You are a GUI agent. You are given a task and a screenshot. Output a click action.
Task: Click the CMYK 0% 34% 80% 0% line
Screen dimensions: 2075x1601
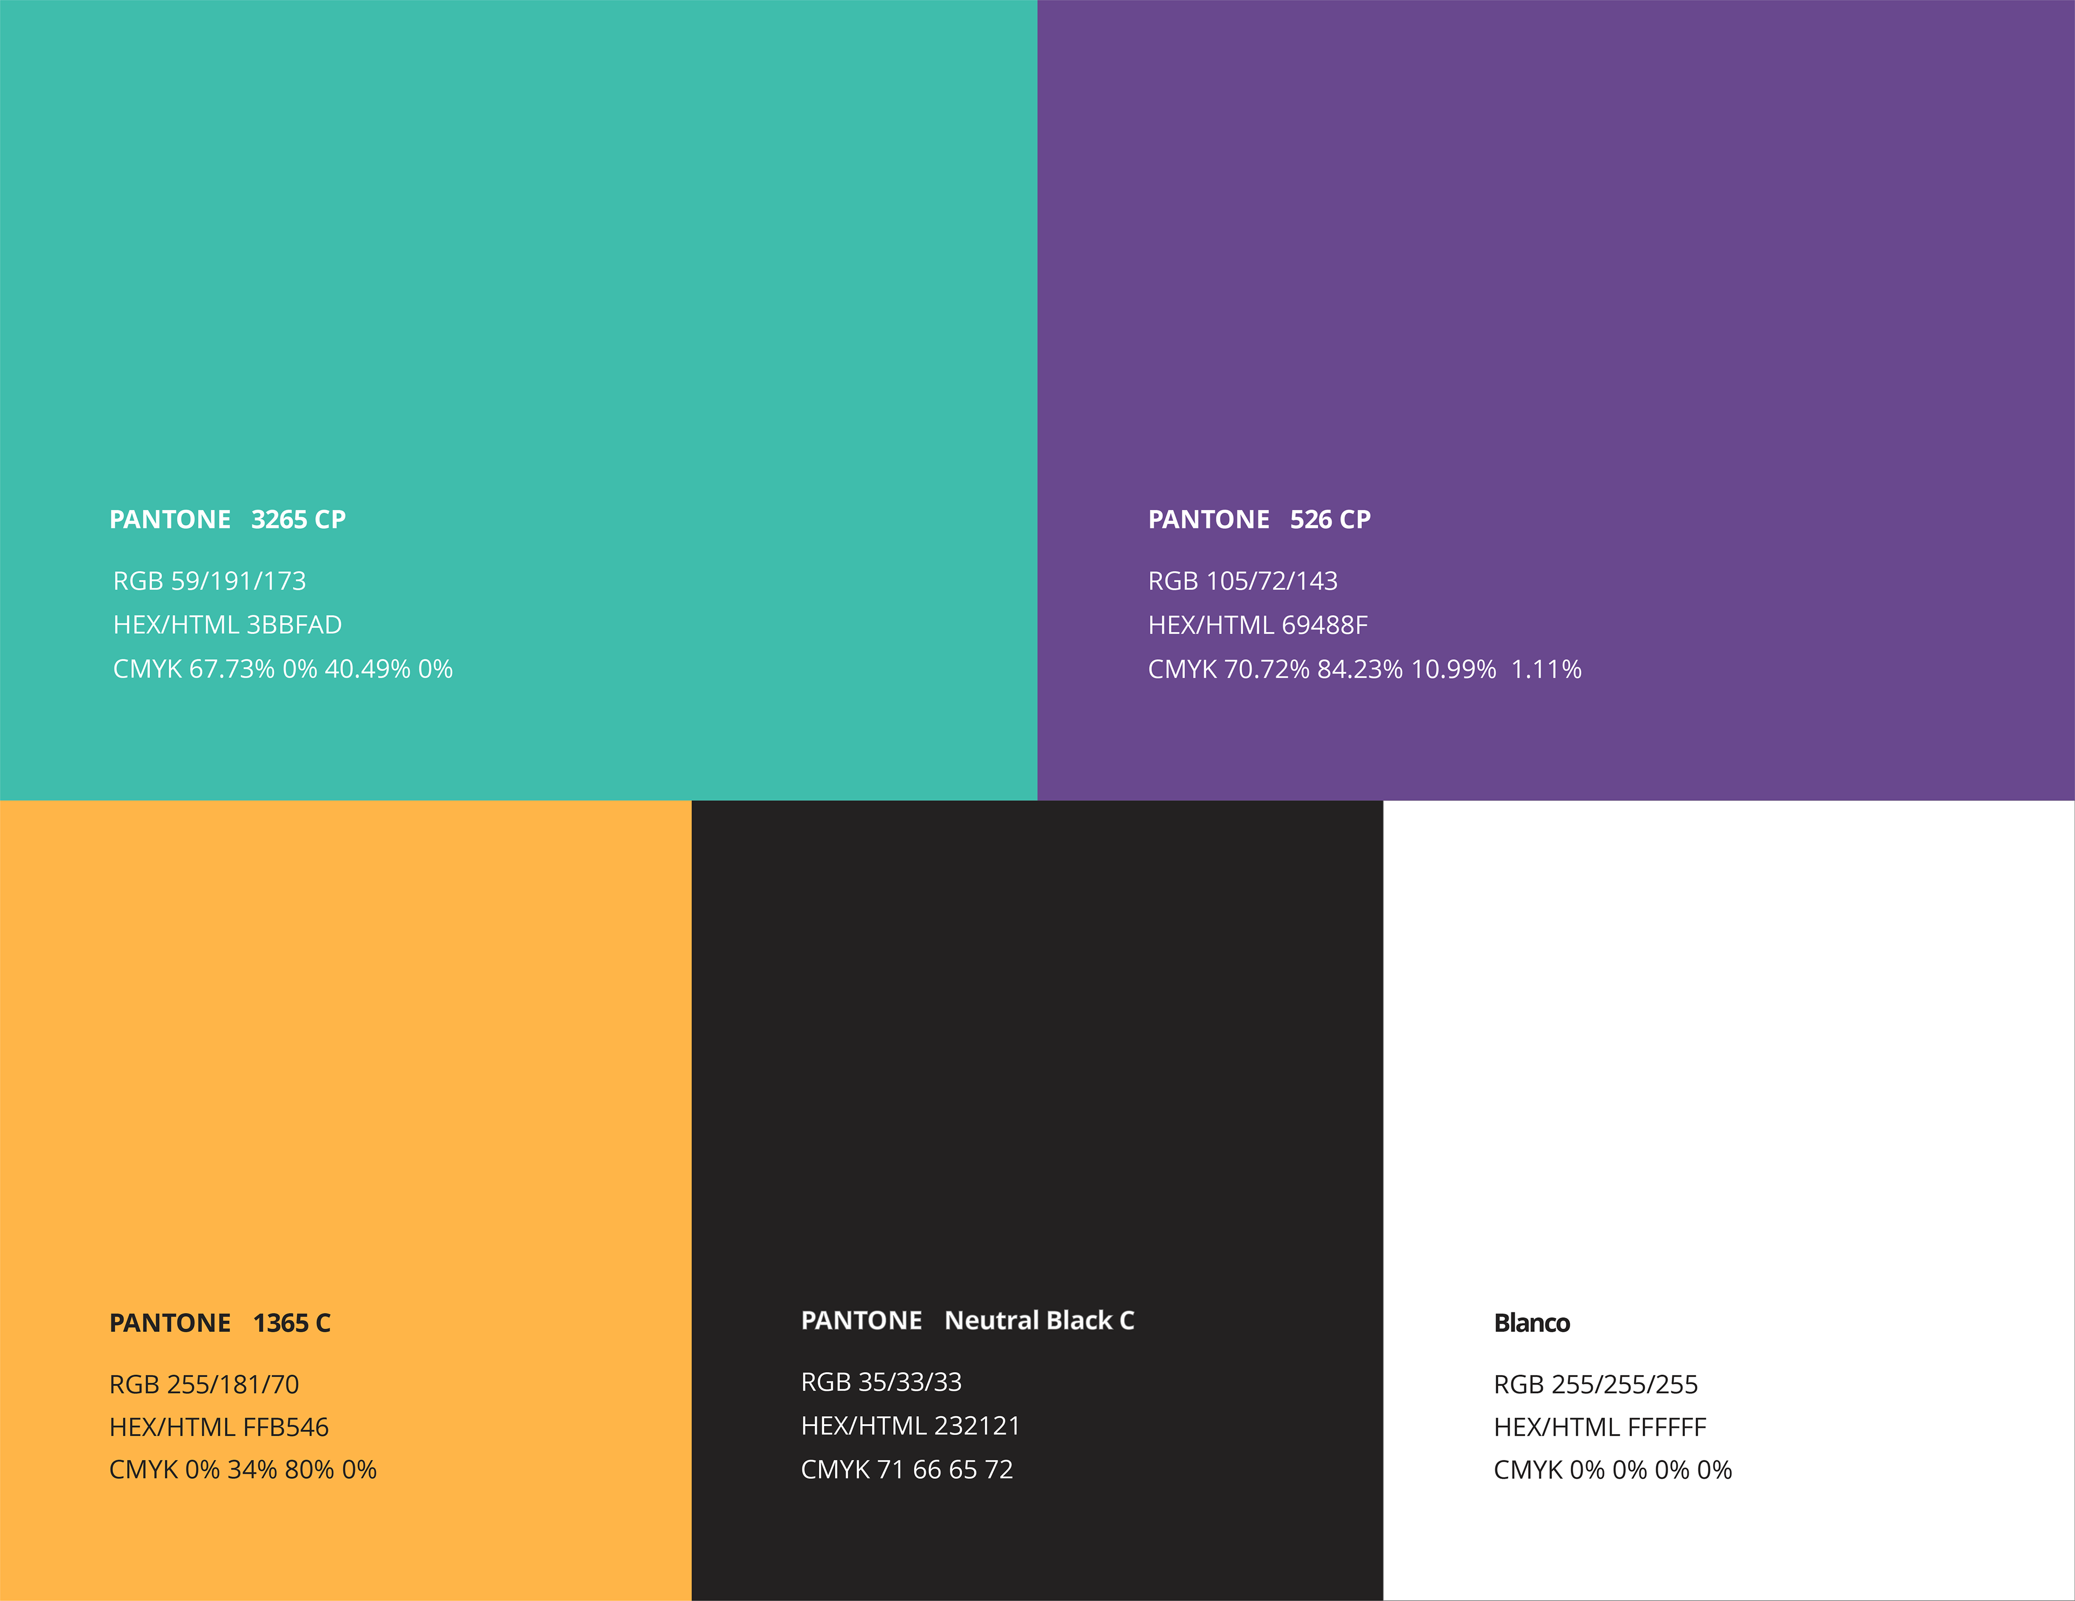click(242, 1470)
